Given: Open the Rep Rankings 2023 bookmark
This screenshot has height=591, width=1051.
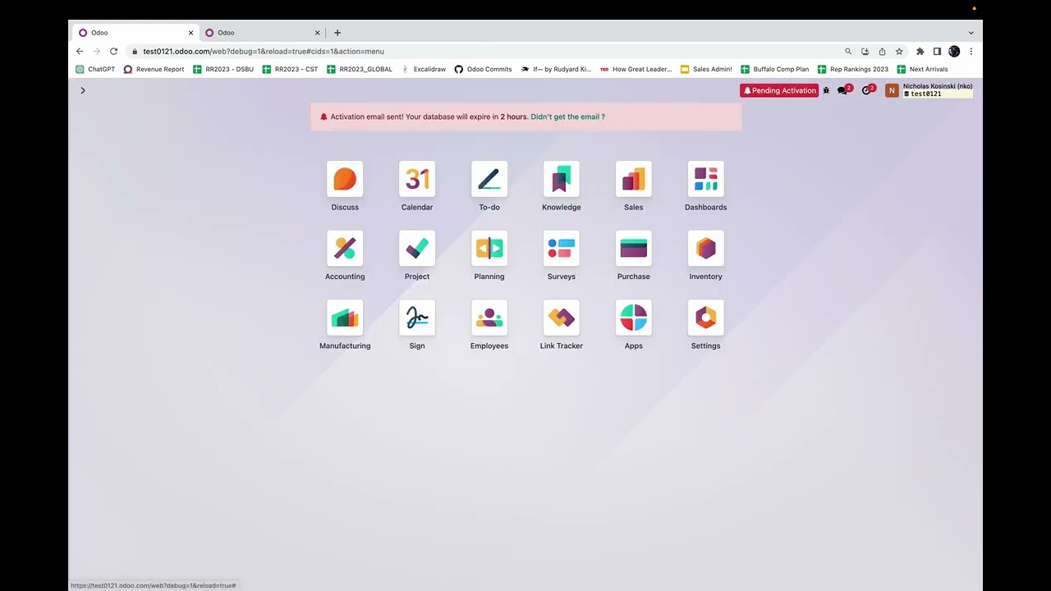Looking at the screenshot, I should coord(853,69).
